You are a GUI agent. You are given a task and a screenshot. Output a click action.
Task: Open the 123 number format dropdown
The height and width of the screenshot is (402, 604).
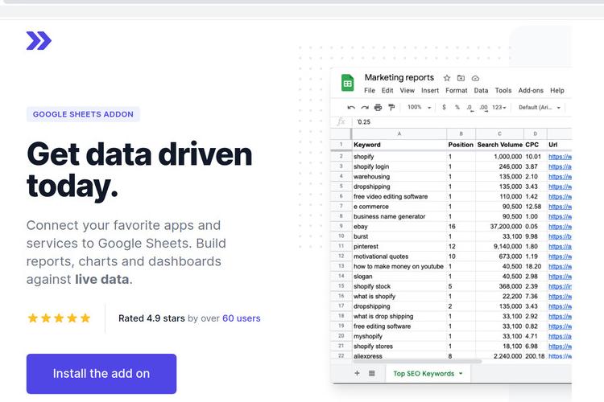499,107
